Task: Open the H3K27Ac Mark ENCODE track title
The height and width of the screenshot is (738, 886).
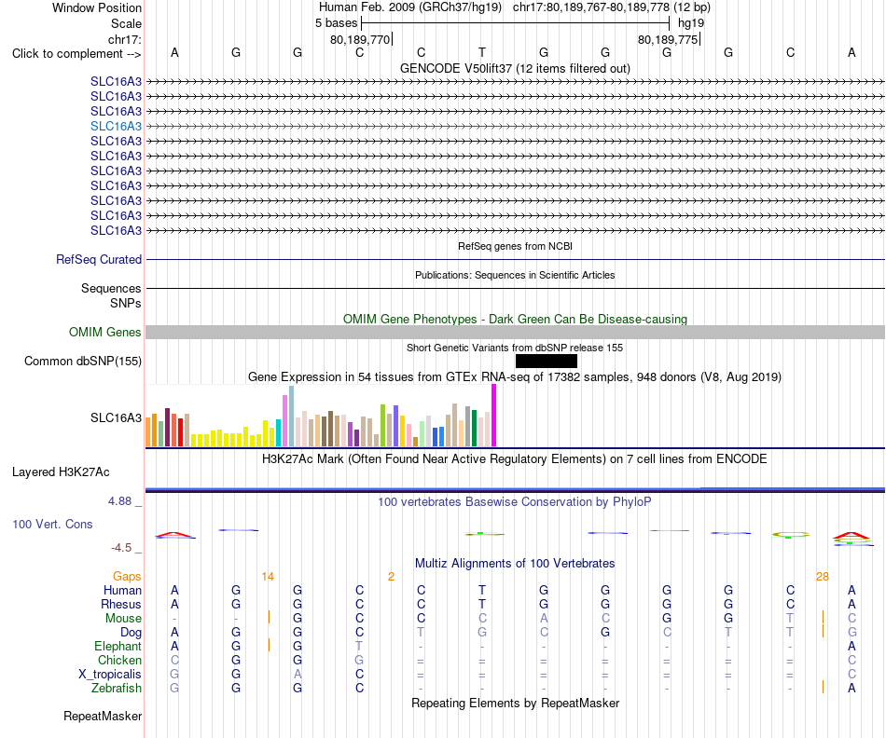Action: [515, 458]
